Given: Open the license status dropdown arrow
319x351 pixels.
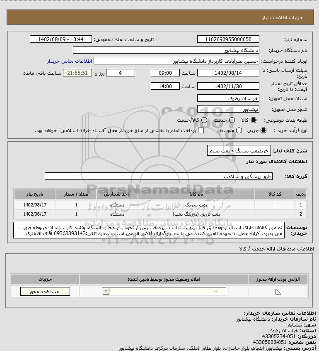Looking at the screenshot, I should (106, 291).
